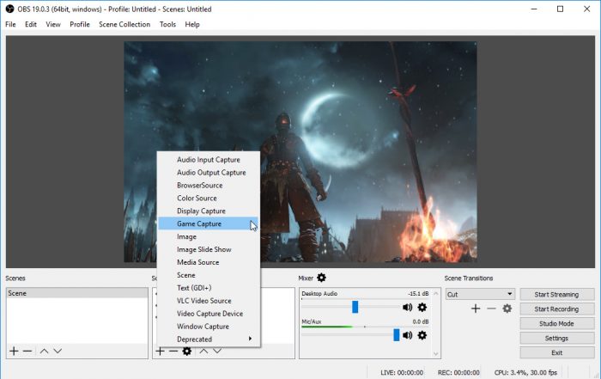Adjust Desktop Audio volume slider
The height and width of the screenshot is (379, 601).
pos(355,307)
